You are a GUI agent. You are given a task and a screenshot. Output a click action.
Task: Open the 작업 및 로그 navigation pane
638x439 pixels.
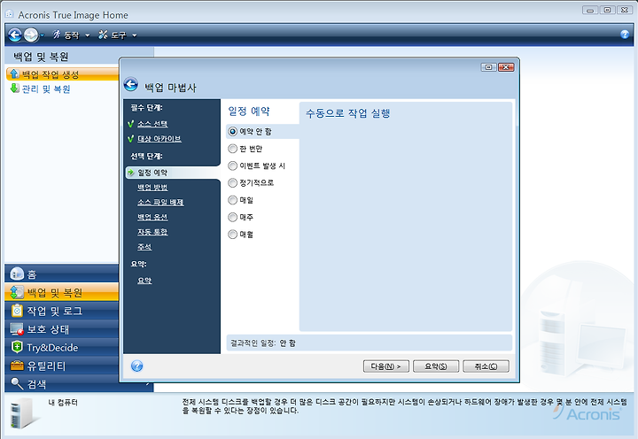coord(62,311)
